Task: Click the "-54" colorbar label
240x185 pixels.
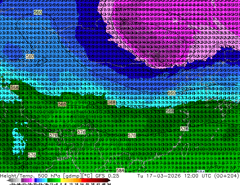Action: click(x=12, y=184)
